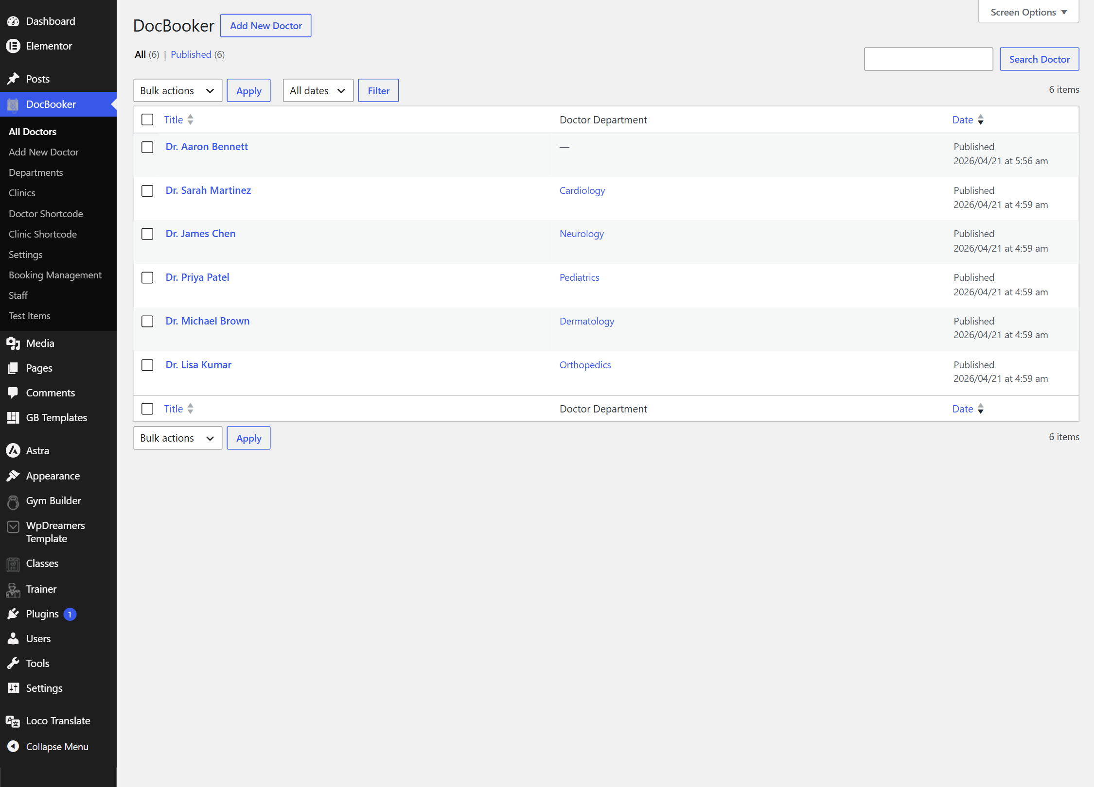Click the Comments bubble icon
The height and width of the screenshot is (787, 1094).
click(13, 393)
